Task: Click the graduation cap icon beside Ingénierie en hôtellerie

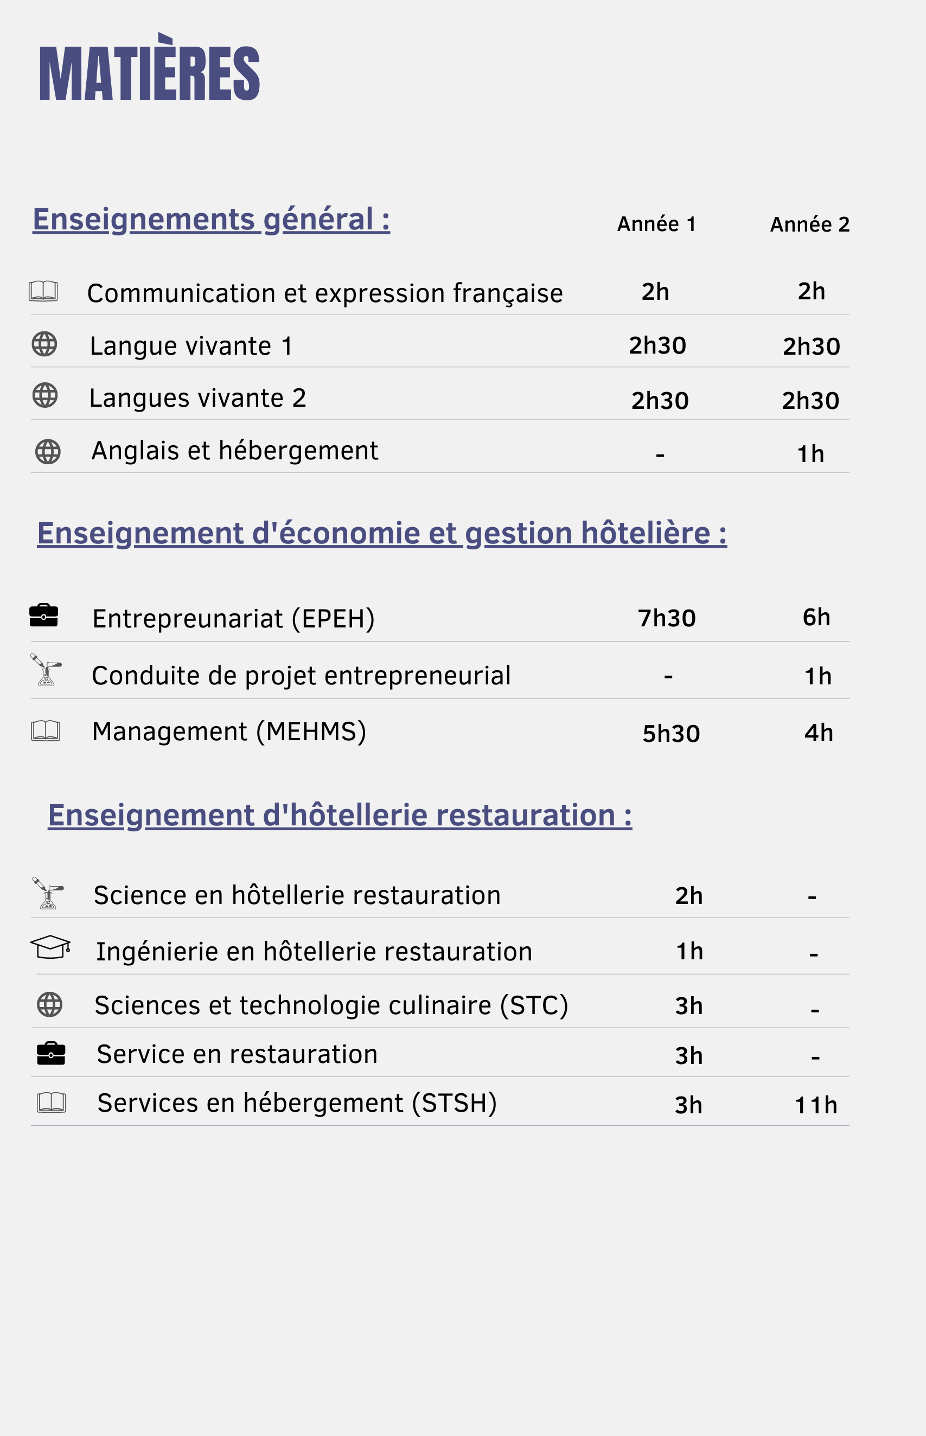Action: [50, 947]
